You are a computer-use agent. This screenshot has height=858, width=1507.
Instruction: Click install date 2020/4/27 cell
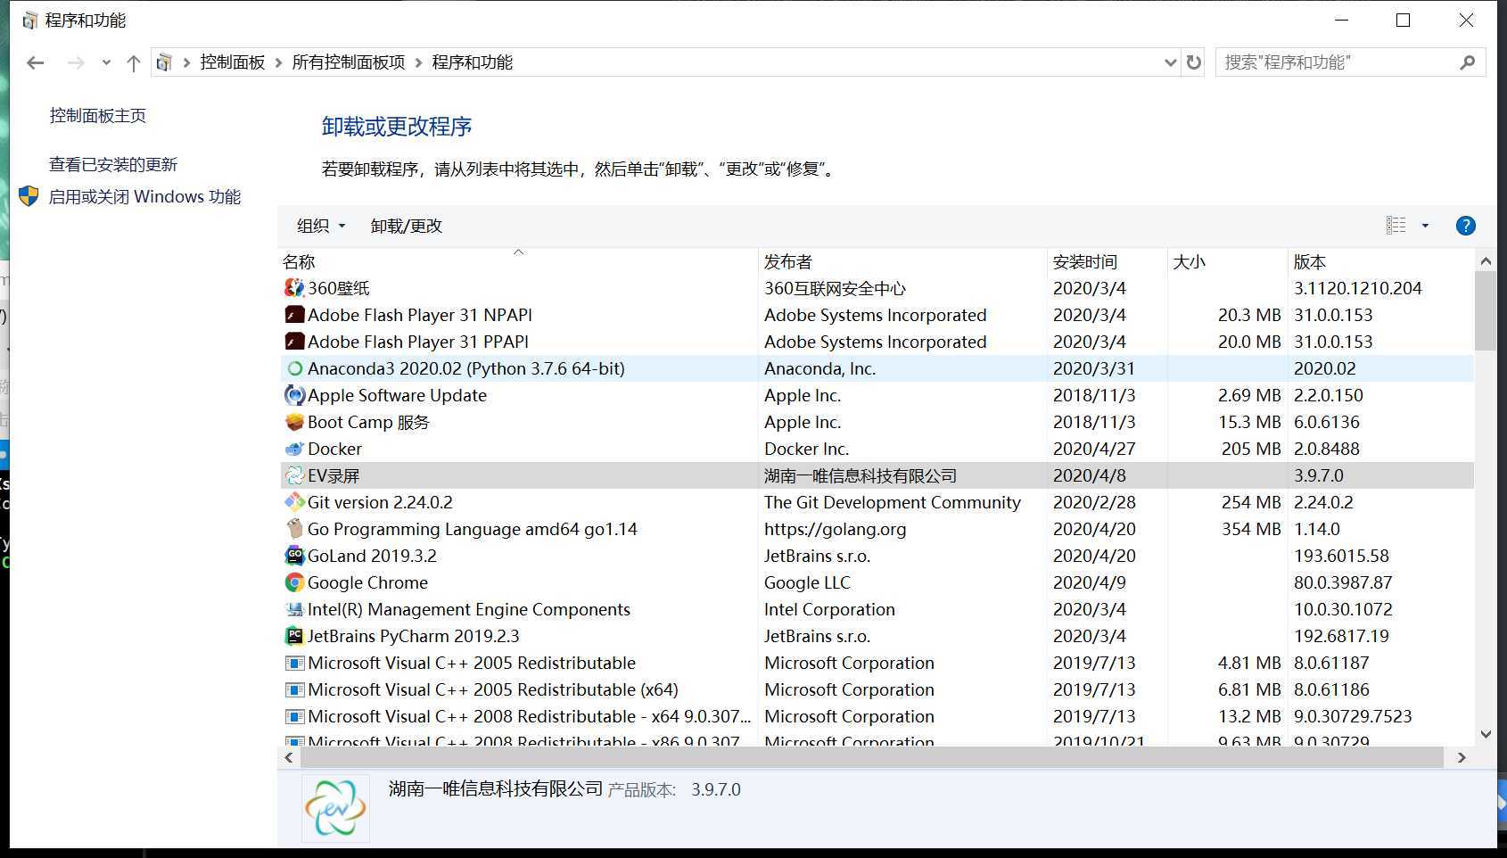pos(1094,449)
